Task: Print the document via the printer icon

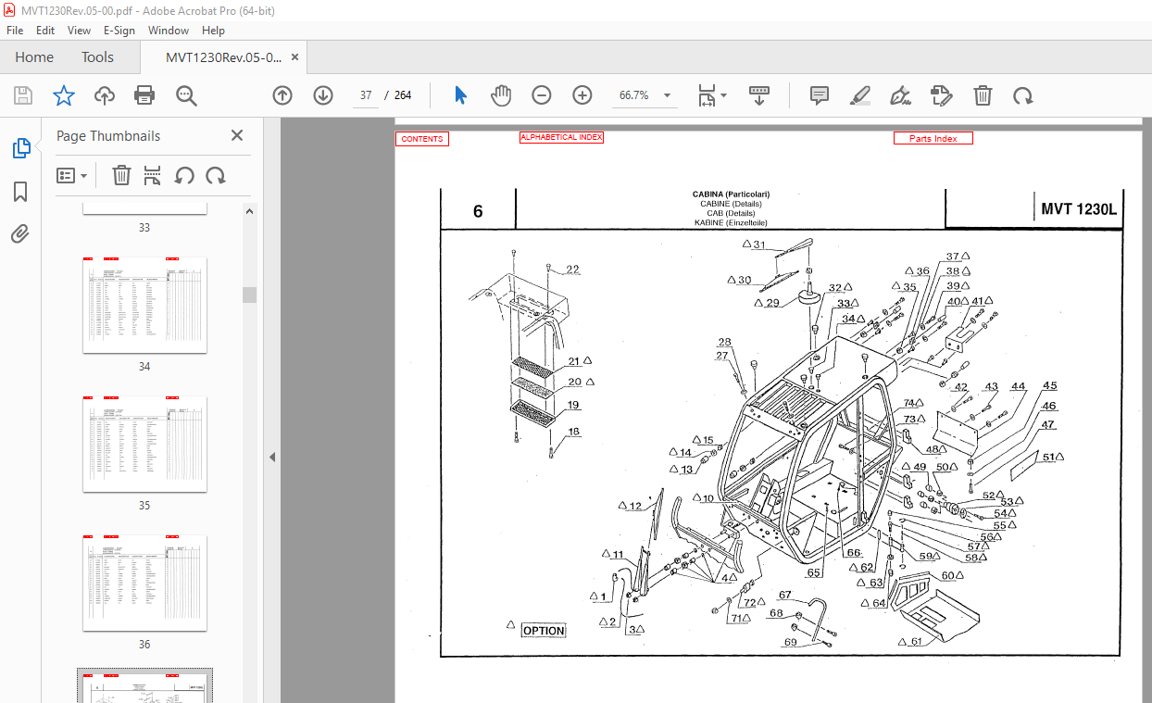Action: (144, 95)
